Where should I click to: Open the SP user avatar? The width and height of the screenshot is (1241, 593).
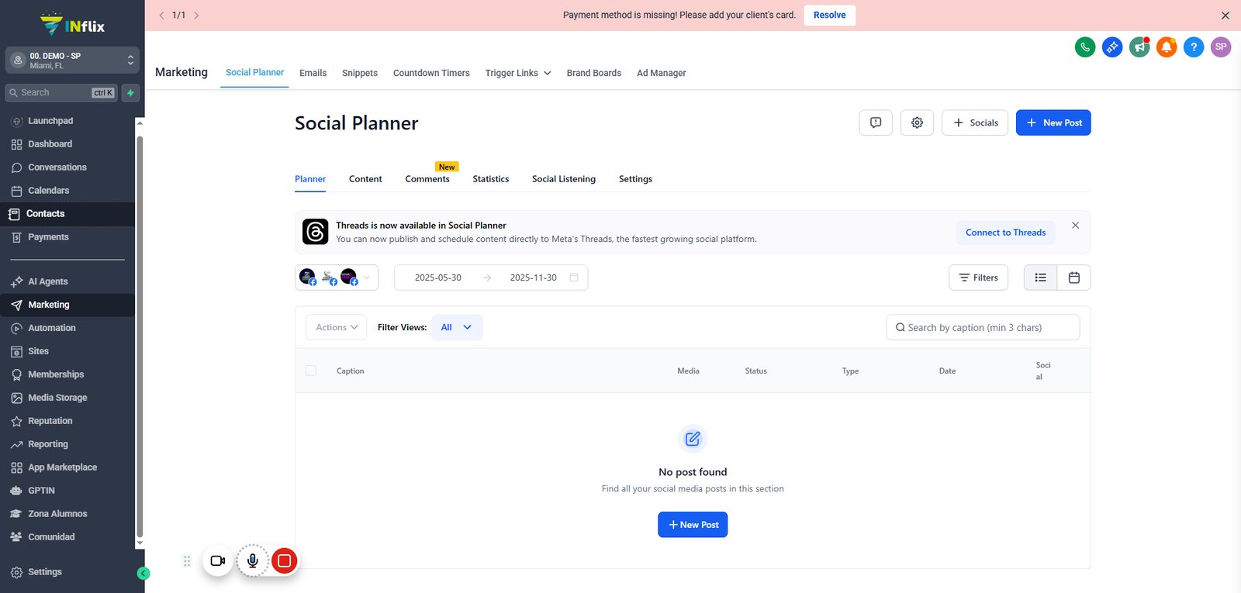point(1221,47)
